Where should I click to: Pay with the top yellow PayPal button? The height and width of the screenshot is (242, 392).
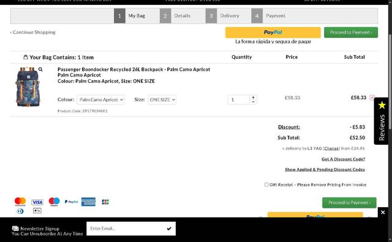[x=273, y=32]
